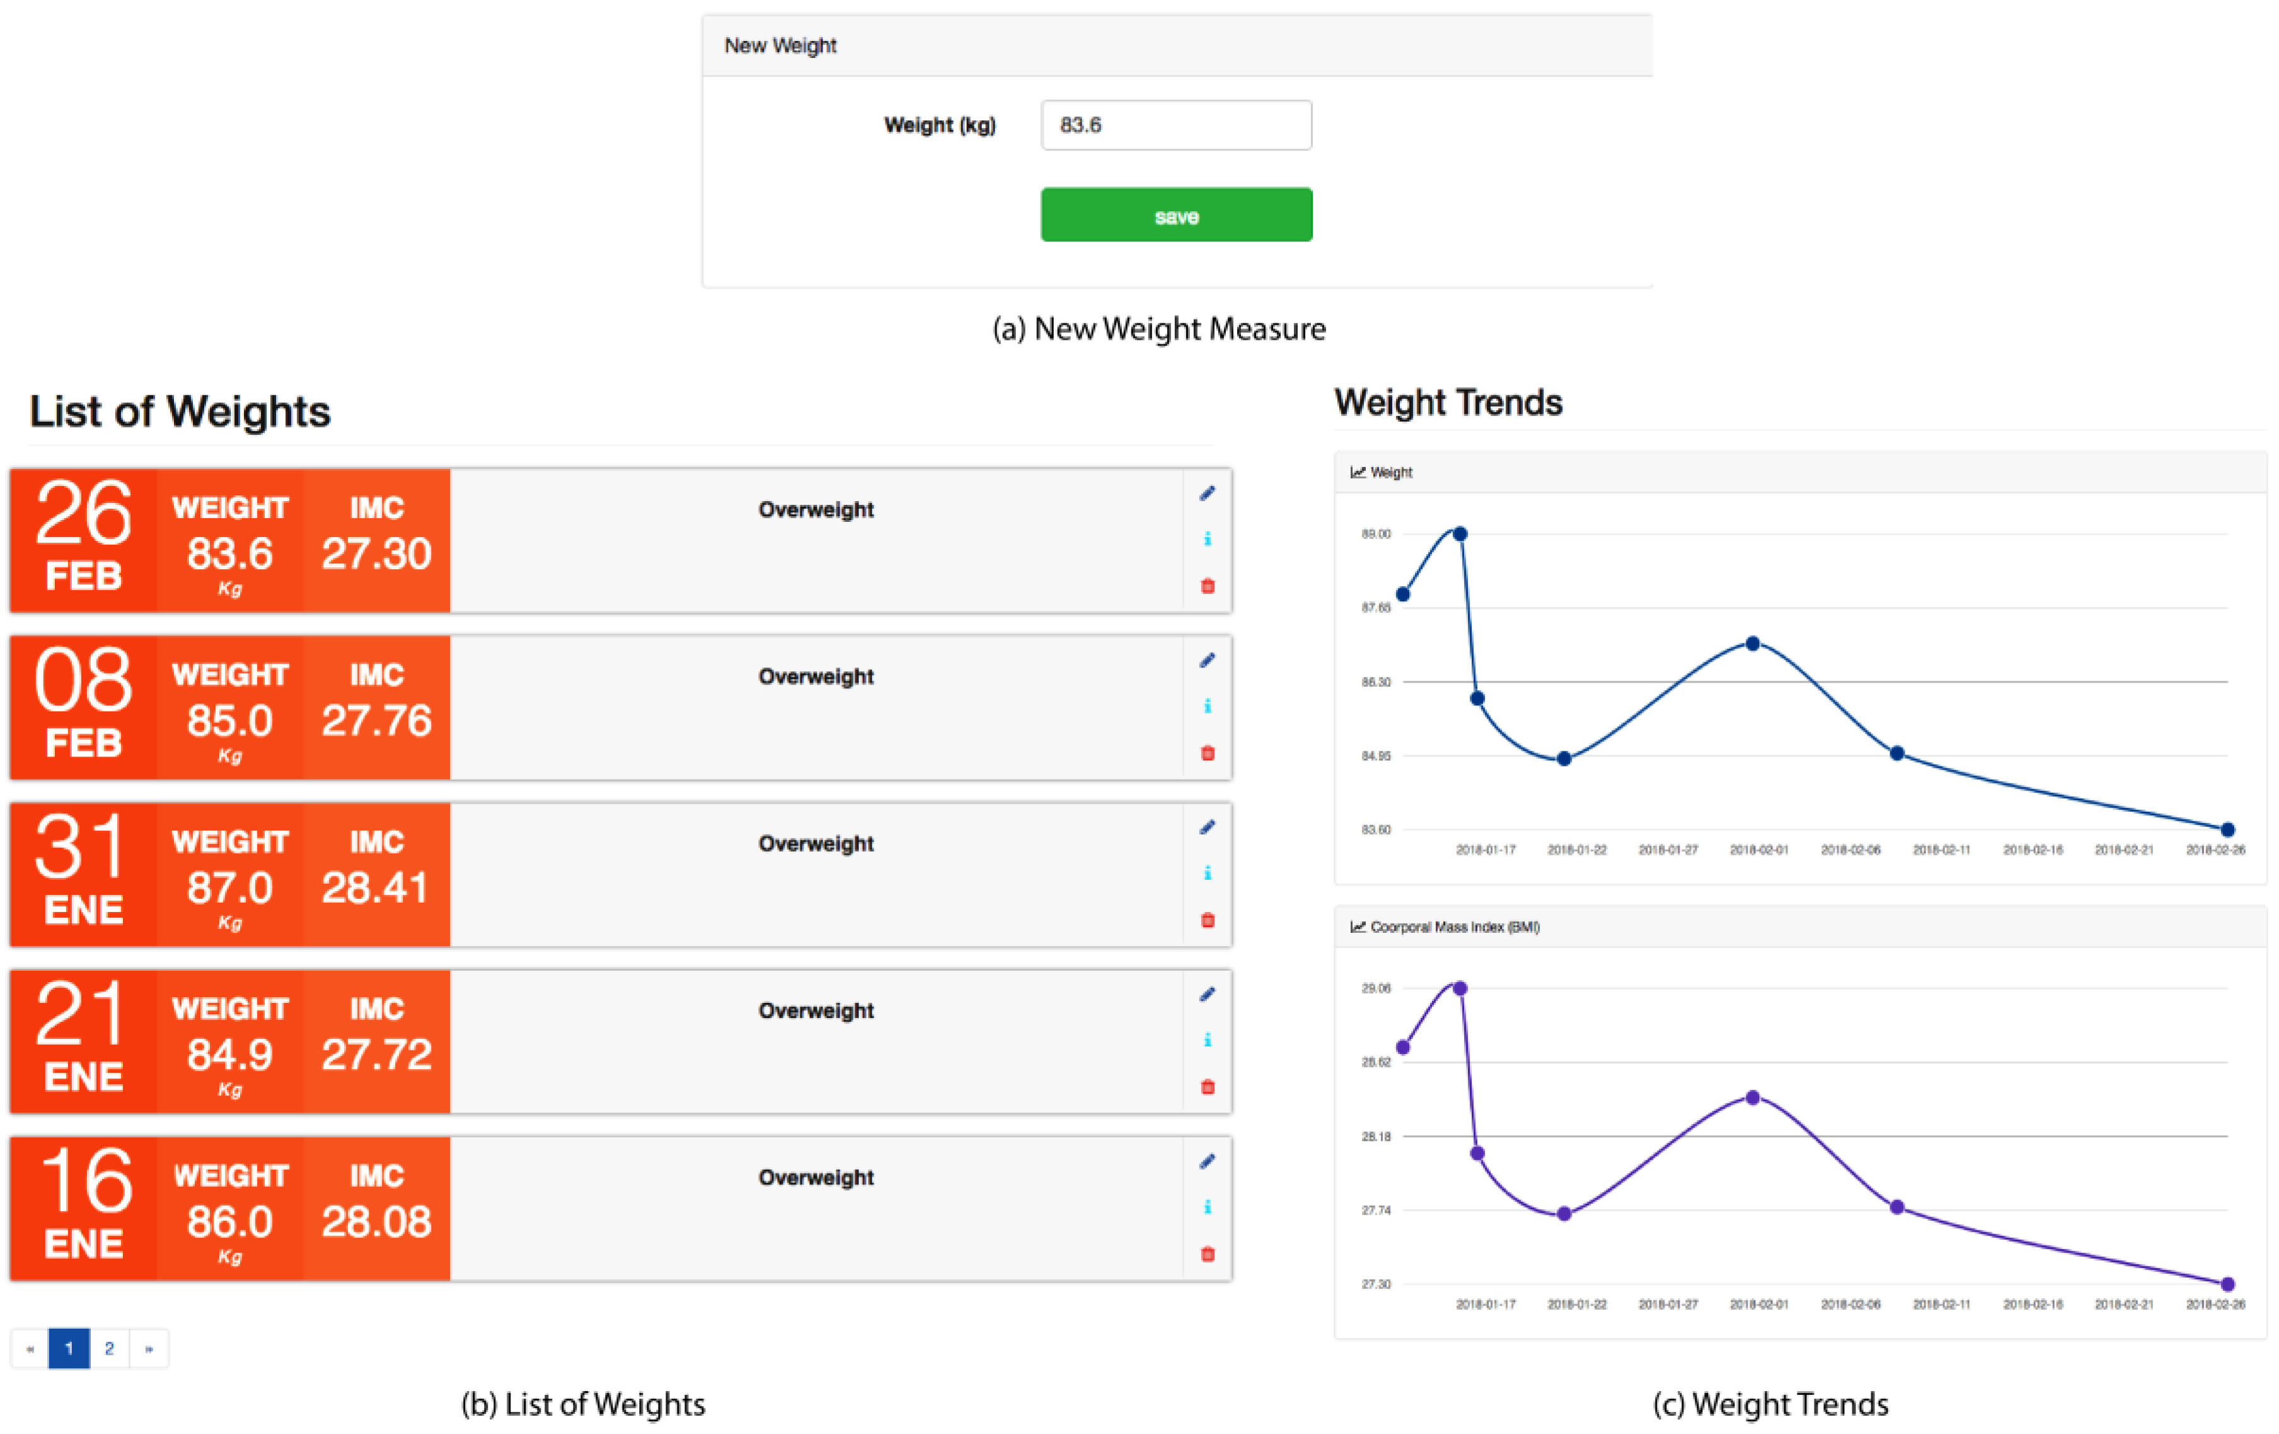Edit the 21 ENE weight entry
2279x1434 pixels.
pyautogui.click(x=1207, y=994)
